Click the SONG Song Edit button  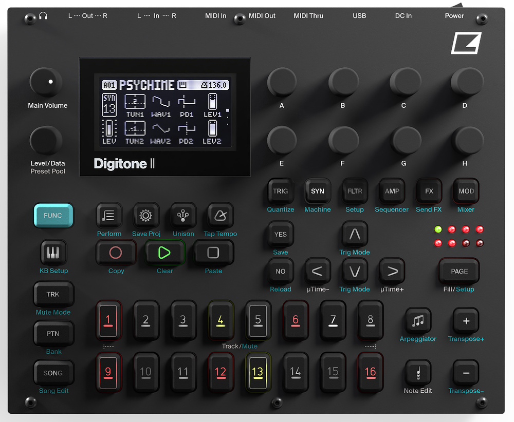click(x=53, y=373)
